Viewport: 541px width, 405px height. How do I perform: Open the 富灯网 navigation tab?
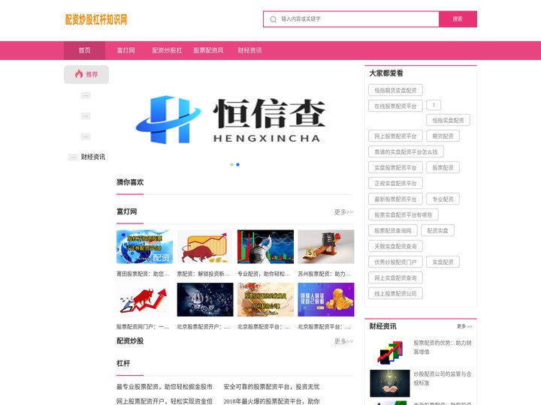(125, 50)
